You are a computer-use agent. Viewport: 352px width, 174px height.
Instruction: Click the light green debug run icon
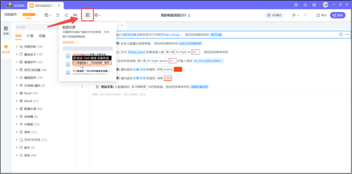click(305, 15)
